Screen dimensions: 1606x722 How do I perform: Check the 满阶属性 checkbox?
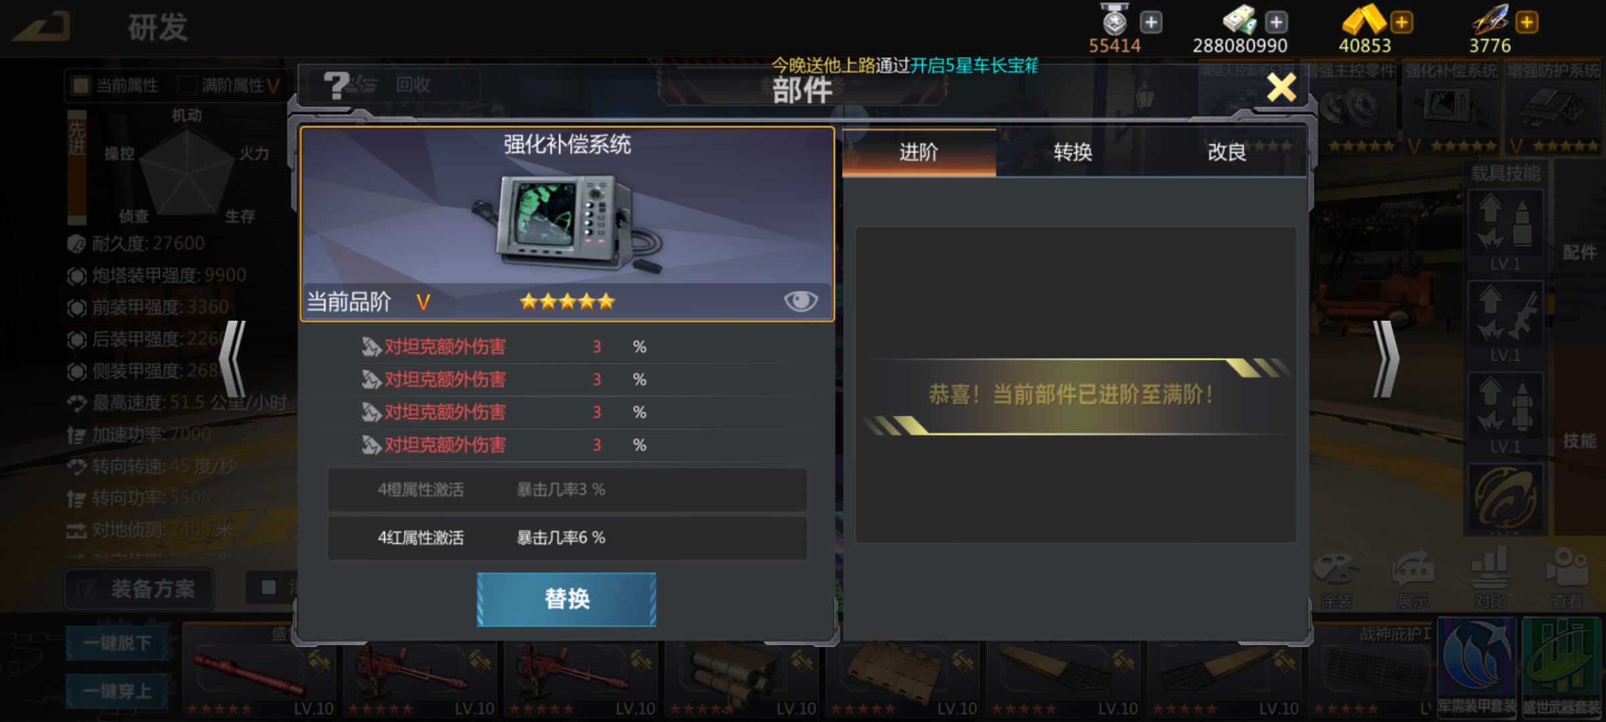click(187, 86)
